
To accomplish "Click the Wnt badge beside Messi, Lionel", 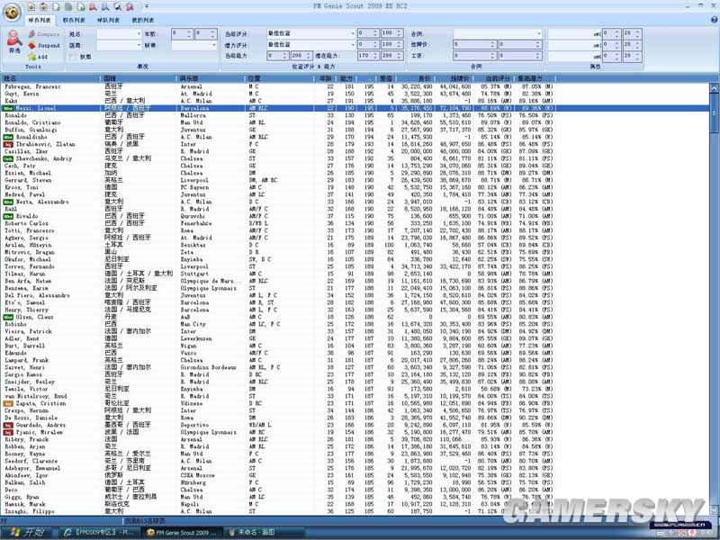I will 8,108.
